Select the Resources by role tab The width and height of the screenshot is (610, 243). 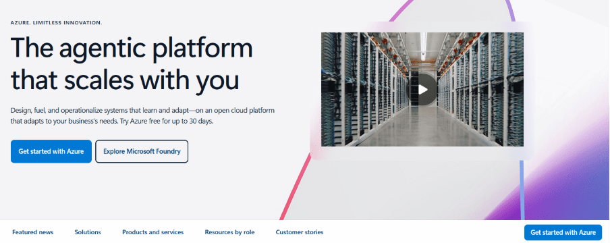point(229,232)
